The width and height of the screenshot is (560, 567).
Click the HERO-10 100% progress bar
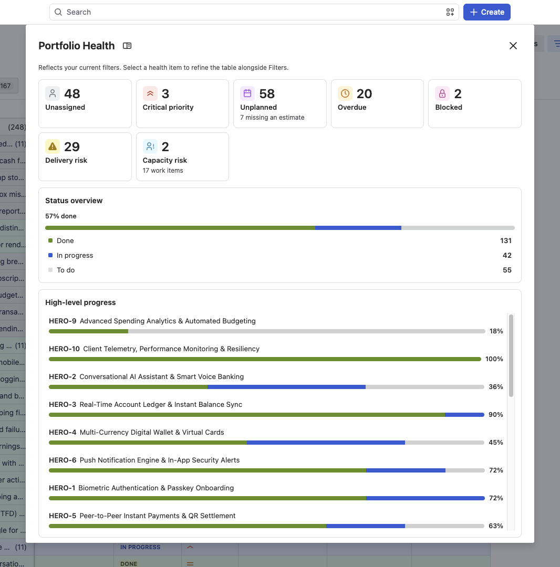265,359
